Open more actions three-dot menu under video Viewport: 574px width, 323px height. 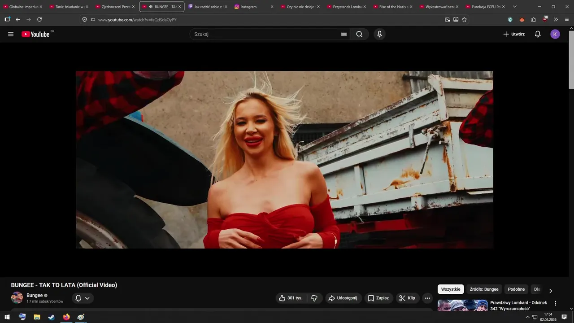pos(427,298)
